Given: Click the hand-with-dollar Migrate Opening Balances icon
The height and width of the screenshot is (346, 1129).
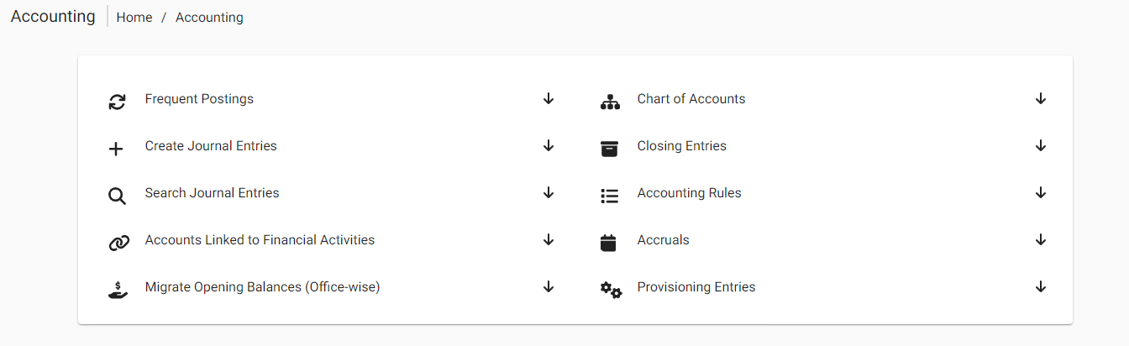Looking at the screenshot, I should point(118,291).
